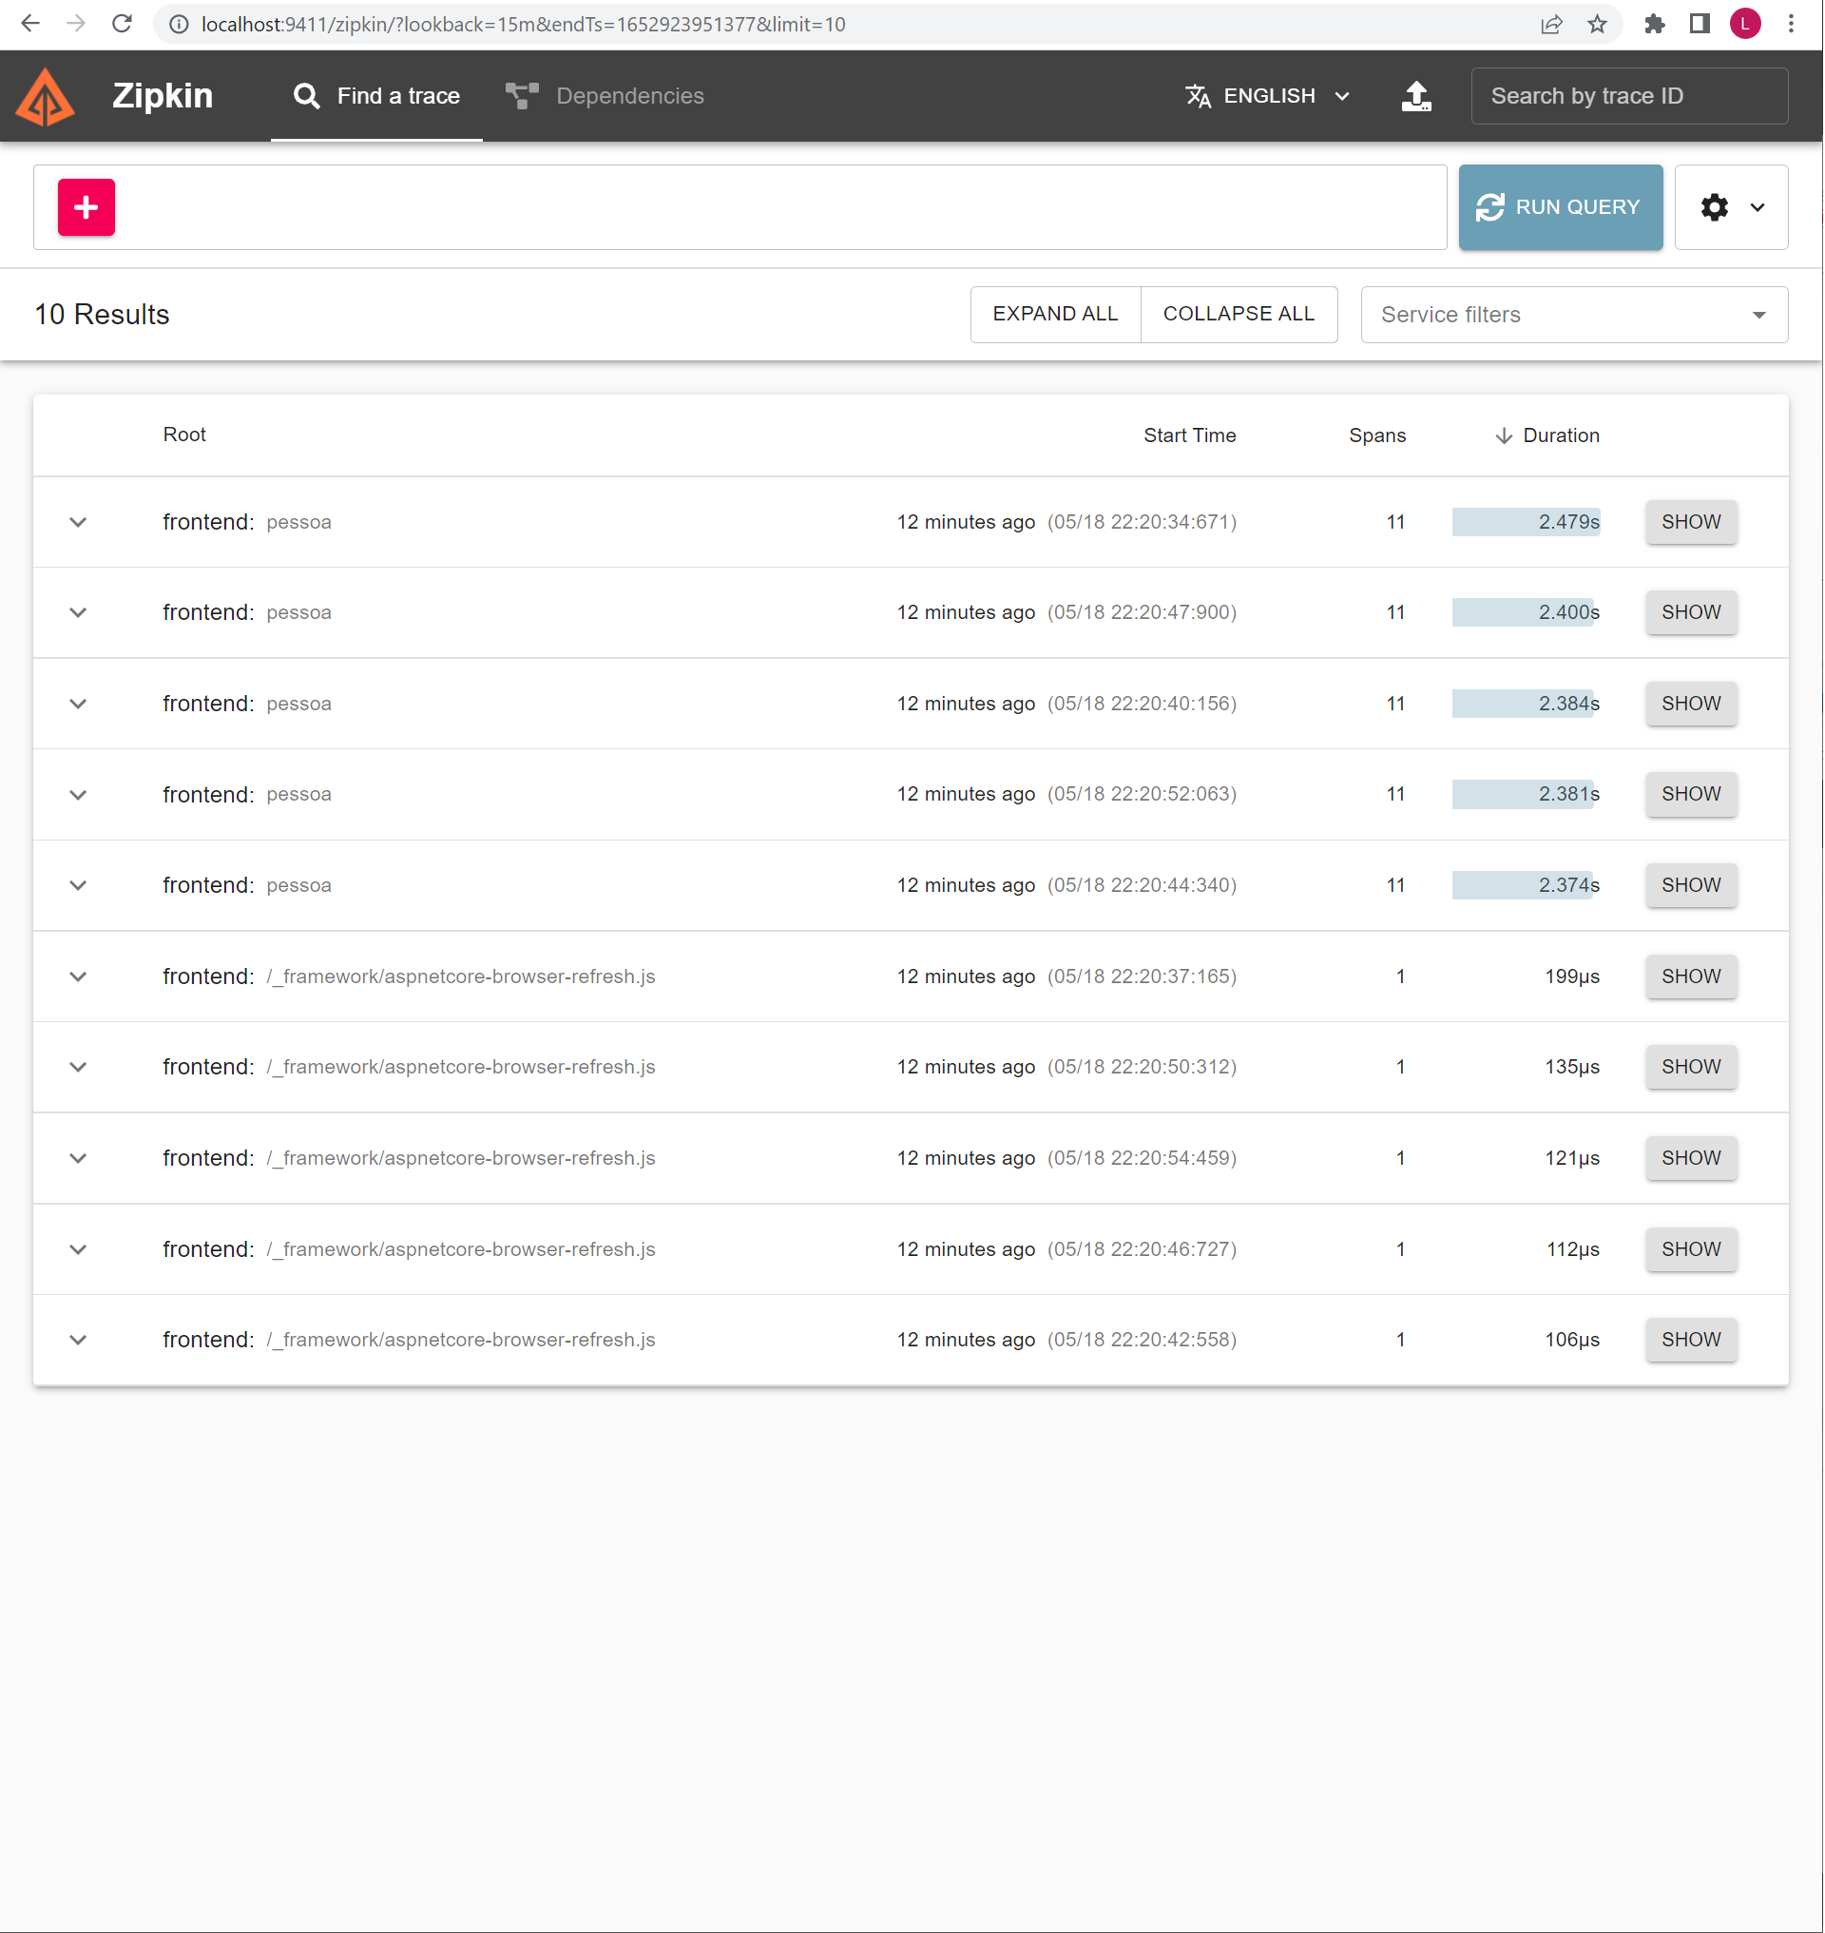Click the share page icon in address bar

[x=1550, y=25]
